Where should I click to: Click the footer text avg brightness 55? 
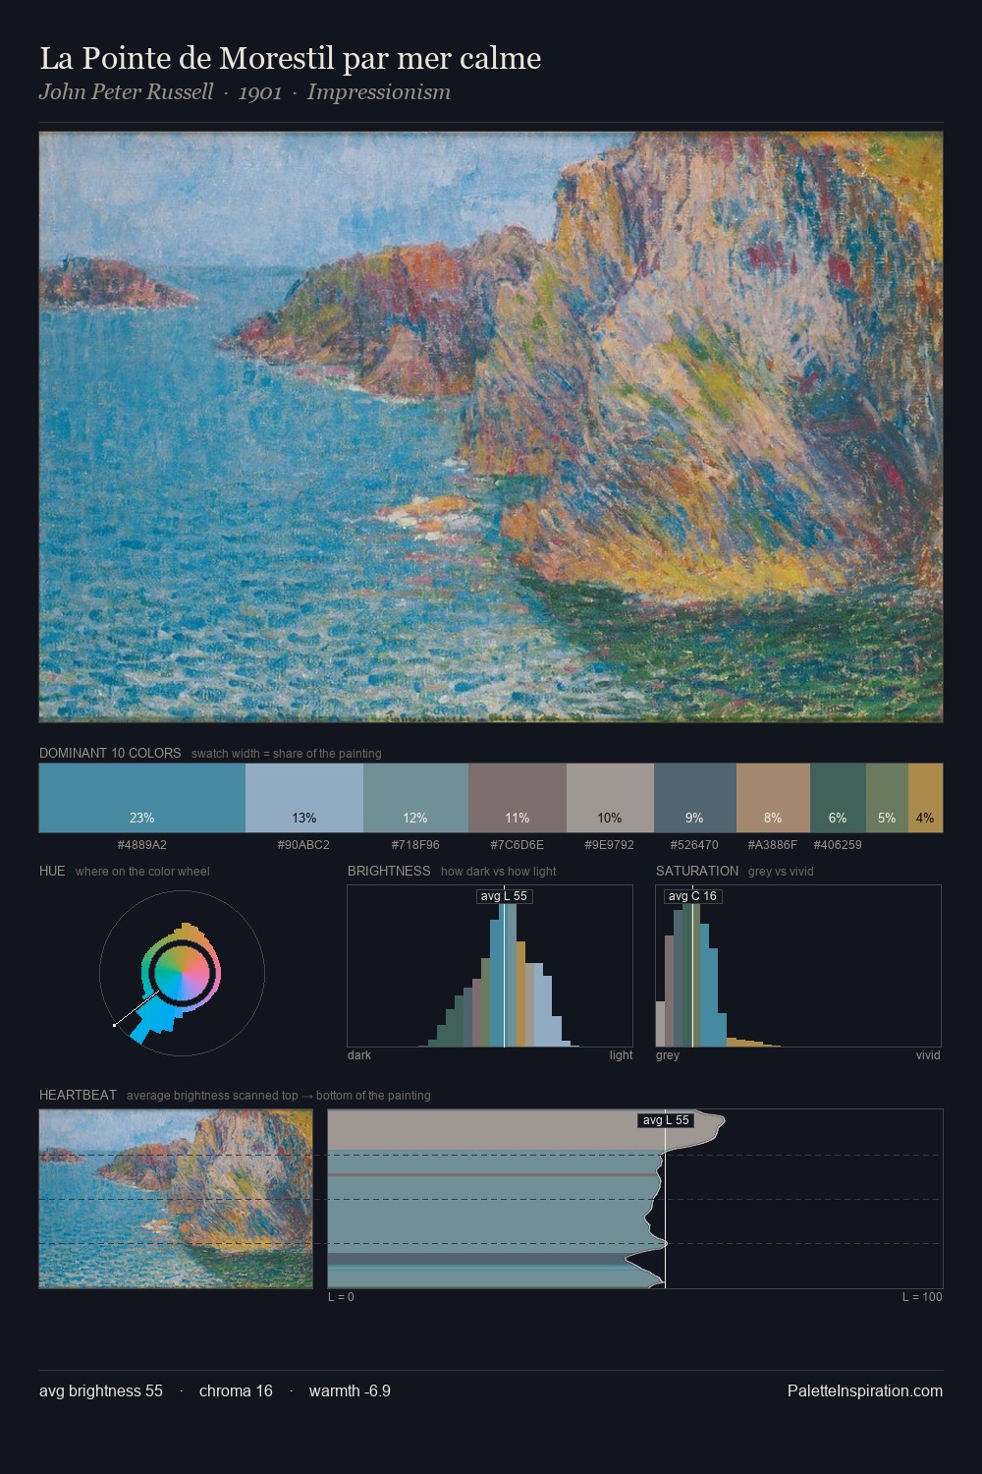[101, 1391]
